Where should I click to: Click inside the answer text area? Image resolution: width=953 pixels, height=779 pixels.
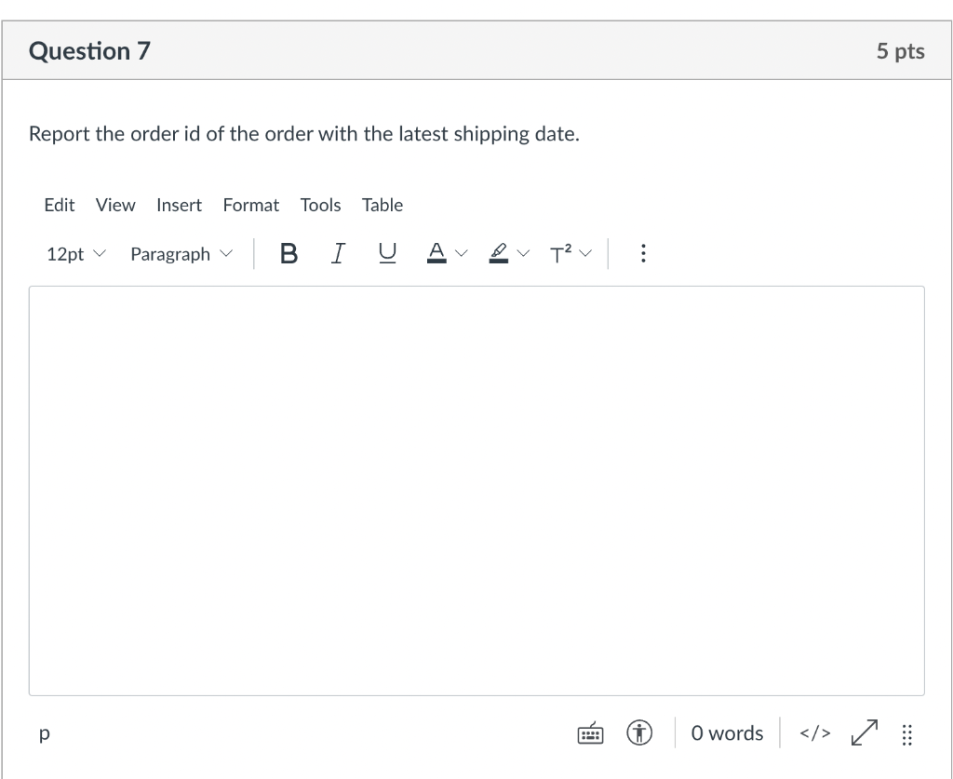476,489
